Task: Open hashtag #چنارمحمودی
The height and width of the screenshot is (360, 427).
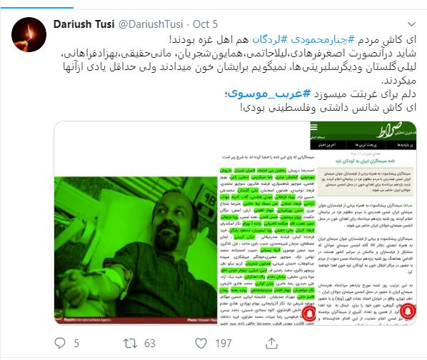Action: click(323, 40)
